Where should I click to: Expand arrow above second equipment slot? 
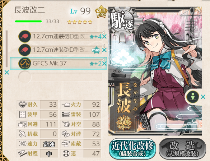pyautogui.click(x=103, y=46)
